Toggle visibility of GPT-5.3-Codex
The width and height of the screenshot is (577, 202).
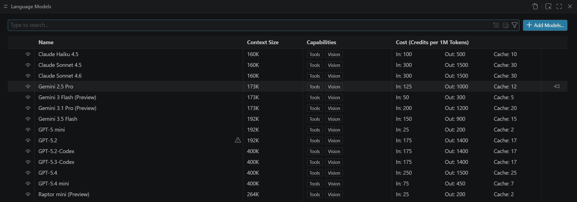(x=28, y=162)
